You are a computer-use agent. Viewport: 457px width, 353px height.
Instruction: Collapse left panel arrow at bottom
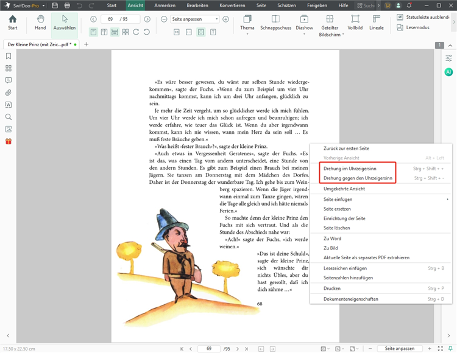[8, 335]
